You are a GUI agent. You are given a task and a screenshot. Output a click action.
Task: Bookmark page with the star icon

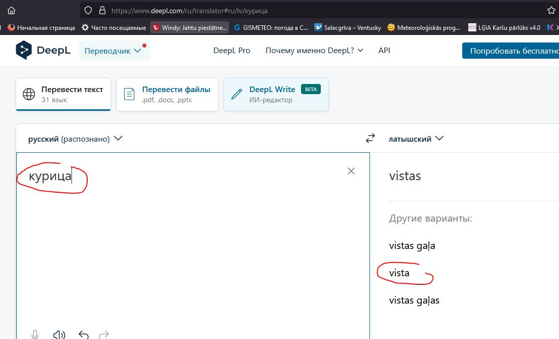pyautogui.click(x=551, y=11)
